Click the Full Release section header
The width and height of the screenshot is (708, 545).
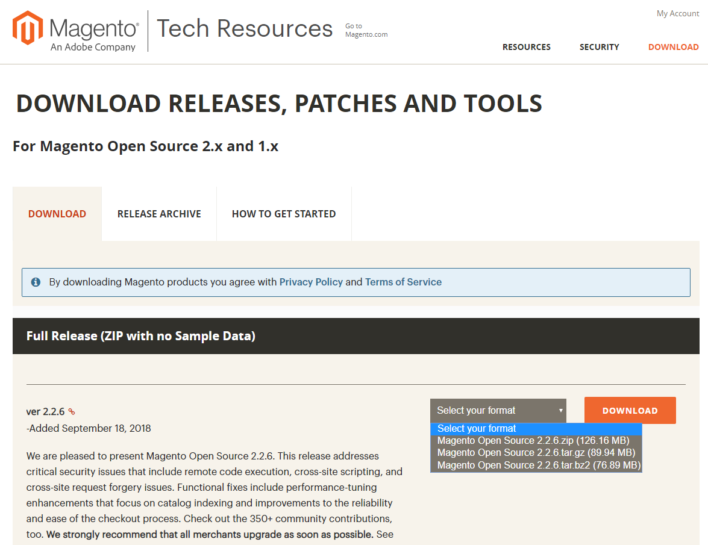point(356,336)
